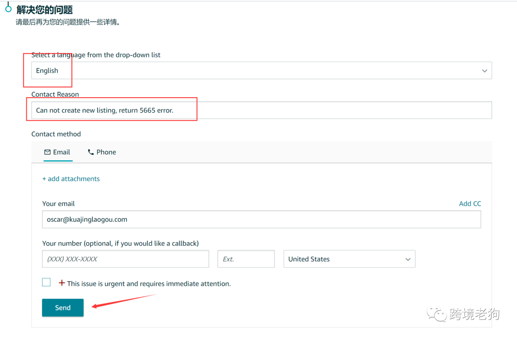Click the + add attachments link

click(x=71, y=179)
